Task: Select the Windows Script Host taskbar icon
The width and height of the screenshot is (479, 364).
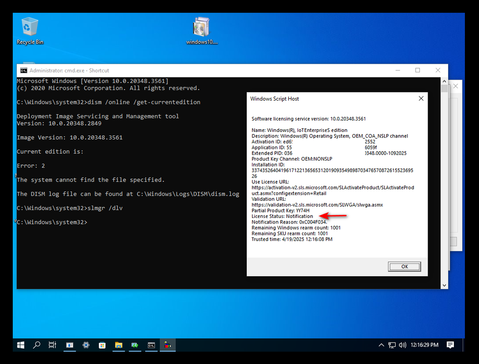Action: [168, 345]
